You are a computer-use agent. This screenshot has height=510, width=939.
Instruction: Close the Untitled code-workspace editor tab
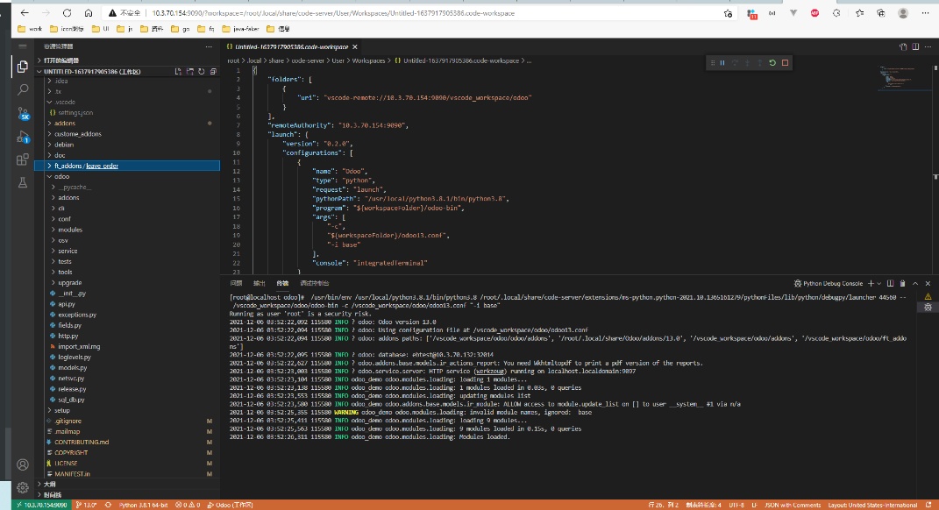(x=354, y=46)
